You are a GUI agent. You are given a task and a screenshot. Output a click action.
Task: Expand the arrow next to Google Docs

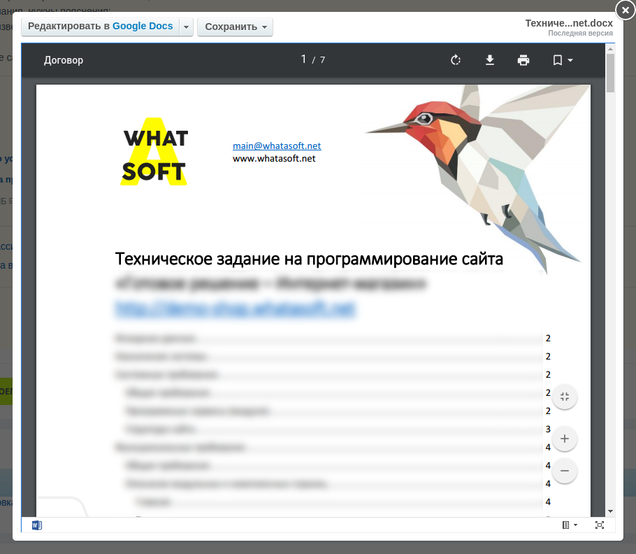[186, 27]
